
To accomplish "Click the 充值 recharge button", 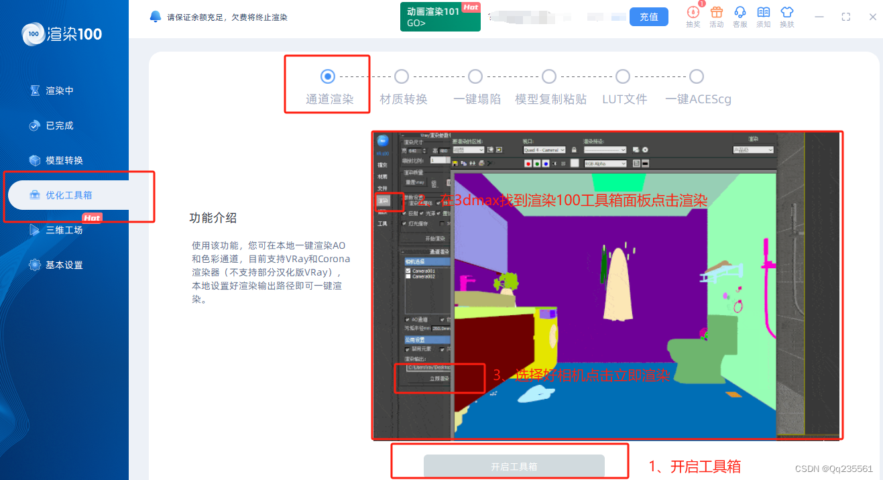I will [x=648, y=17].
